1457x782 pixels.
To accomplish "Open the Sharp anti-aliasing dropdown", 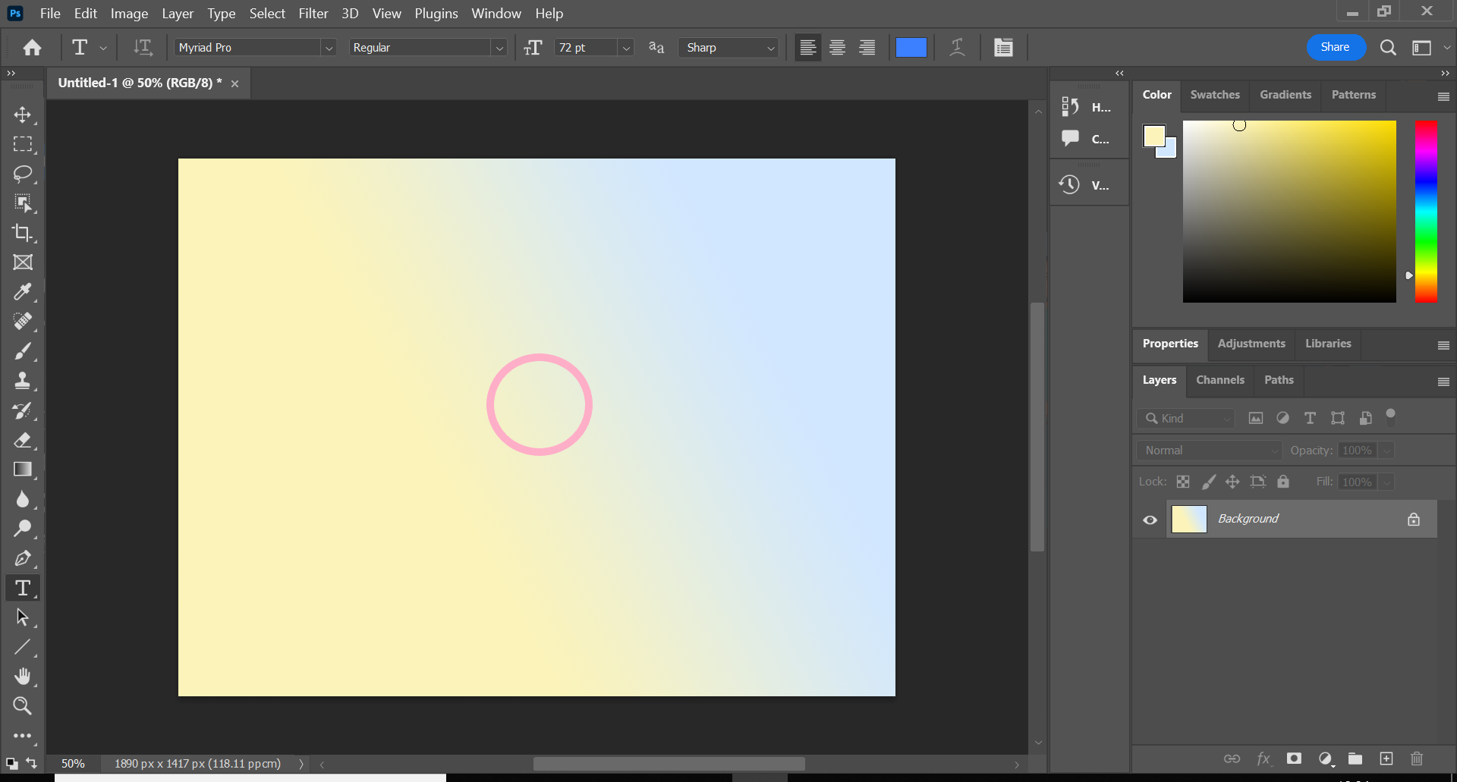I will pos(728,47).
